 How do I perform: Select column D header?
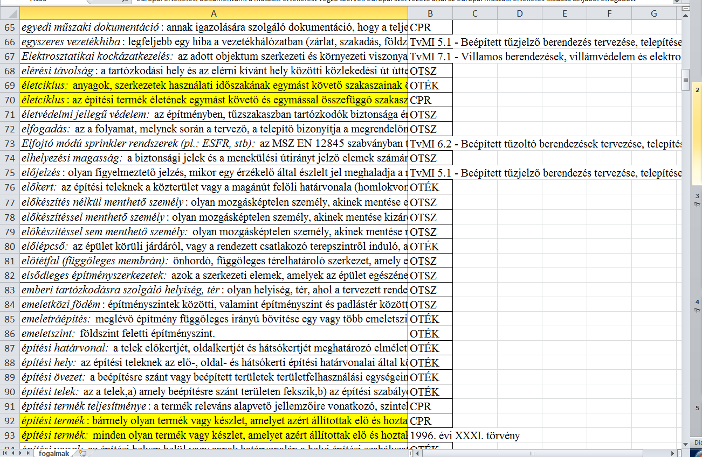519,13
